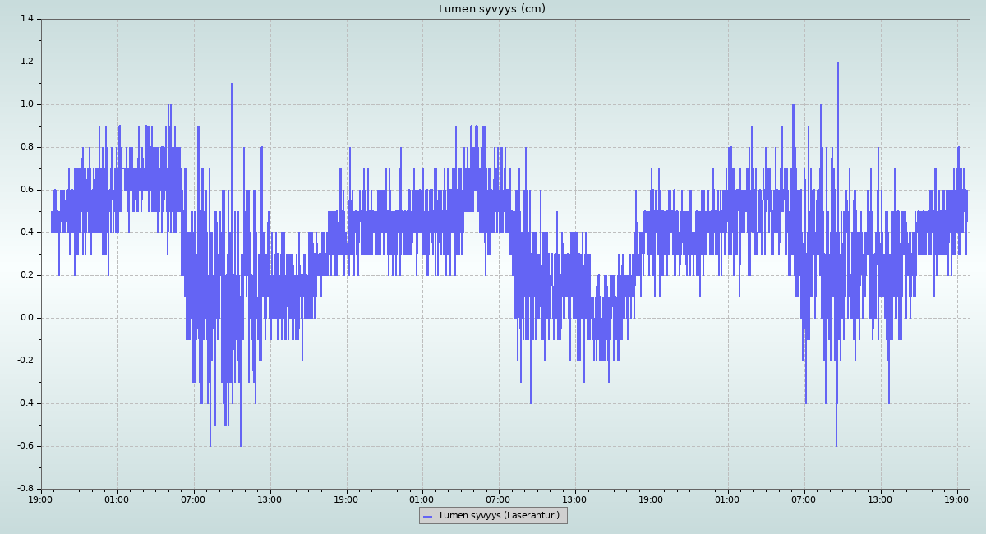Click the blue line swatch in the legend

pos(428,516)
